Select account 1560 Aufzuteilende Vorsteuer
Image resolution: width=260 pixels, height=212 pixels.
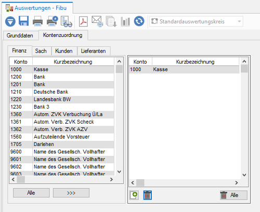[62, 137]
